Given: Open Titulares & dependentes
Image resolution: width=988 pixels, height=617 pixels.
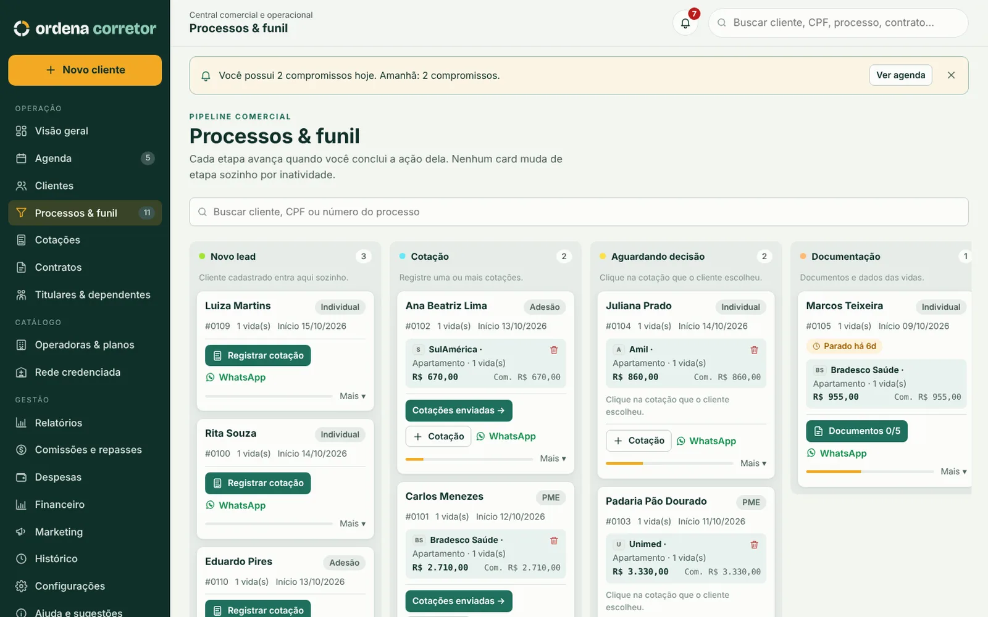Looking at the screenshot, I should tap(85, 295).
